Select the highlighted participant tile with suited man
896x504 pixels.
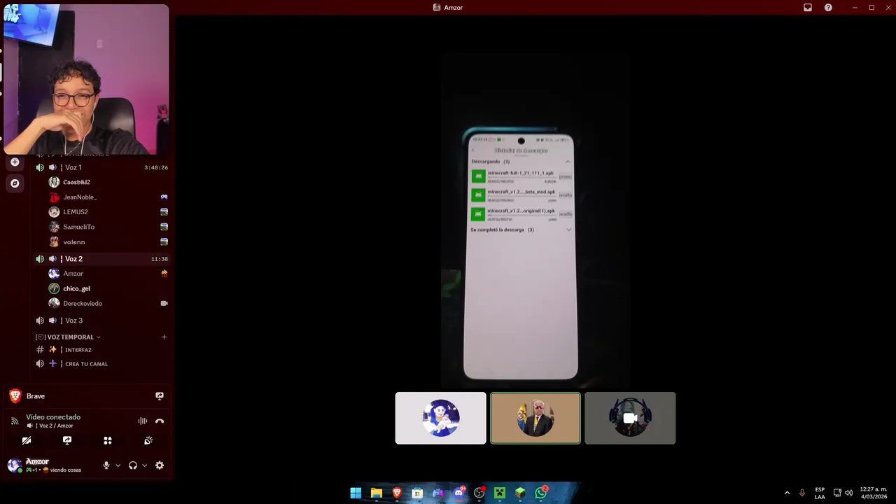click(x=535, y=418)
